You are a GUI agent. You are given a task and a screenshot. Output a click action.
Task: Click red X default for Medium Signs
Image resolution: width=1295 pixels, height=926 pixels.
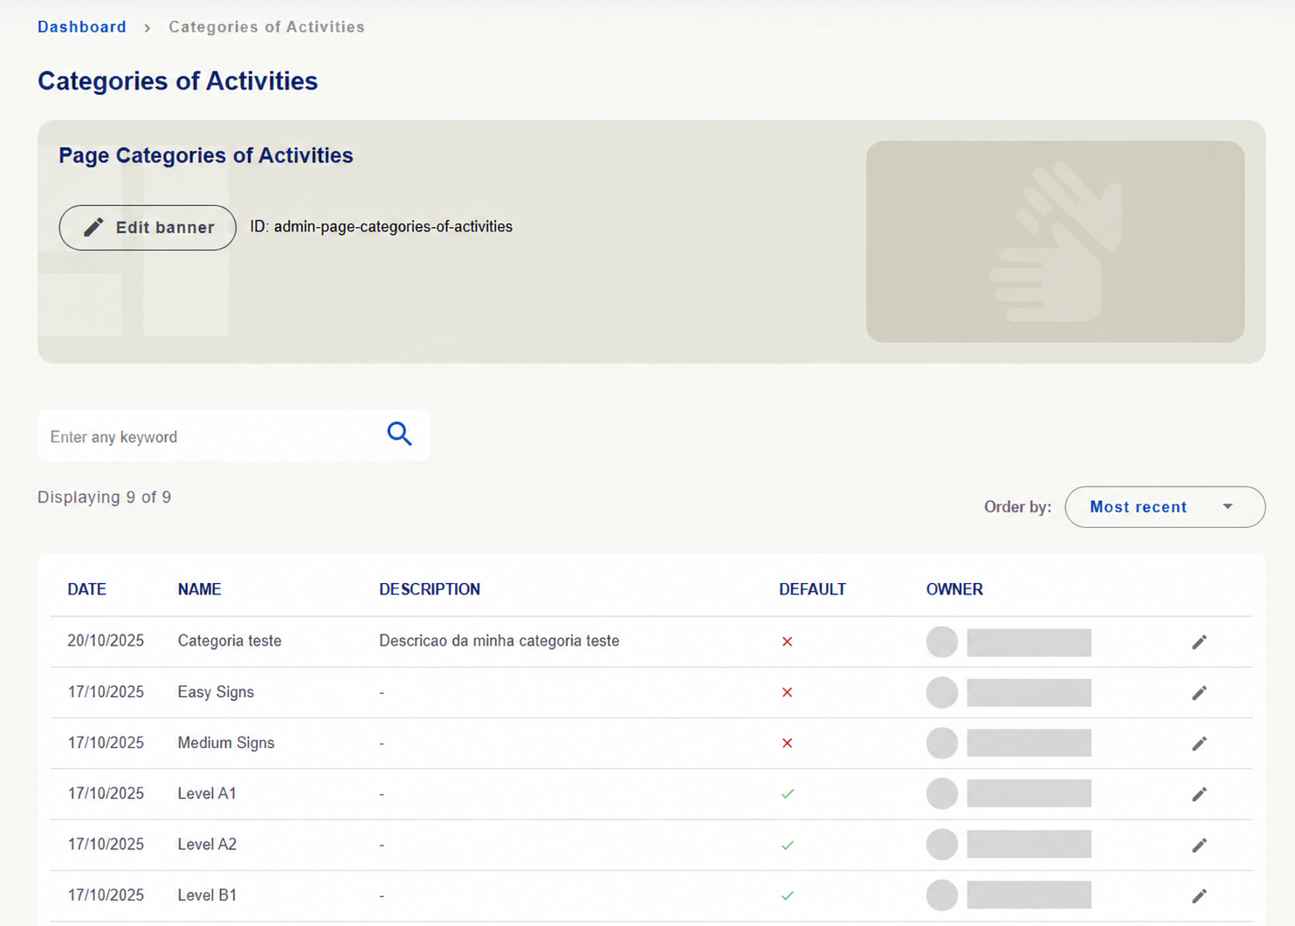click(x=787, y=743)
